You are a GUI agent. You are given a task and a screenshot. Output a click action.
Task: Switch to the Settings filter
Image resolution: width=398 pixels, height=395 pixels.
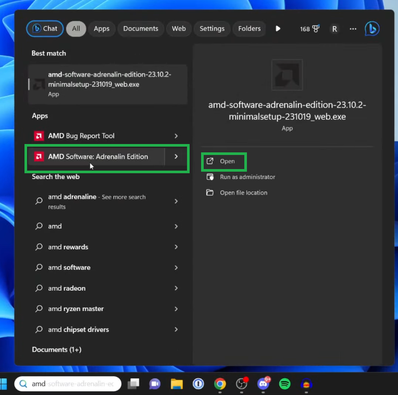click(x=212, y=29)
